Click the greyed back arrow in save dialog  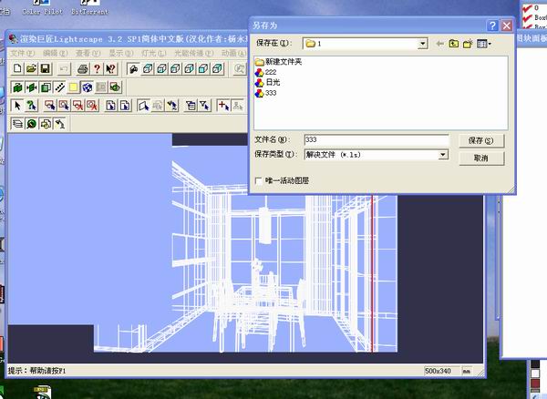[x=440, y=44]
